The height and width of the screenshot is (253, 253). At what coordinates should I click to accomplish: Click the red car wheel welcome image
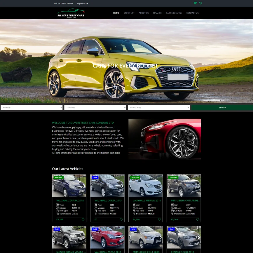[x=165, y=139]
